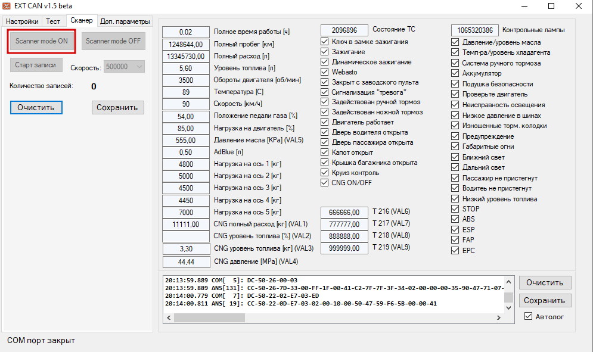This screenshot has height=352, width=593.
Task: Uncheck the ABS warning lamp checkbox
Action: (455, 219)
